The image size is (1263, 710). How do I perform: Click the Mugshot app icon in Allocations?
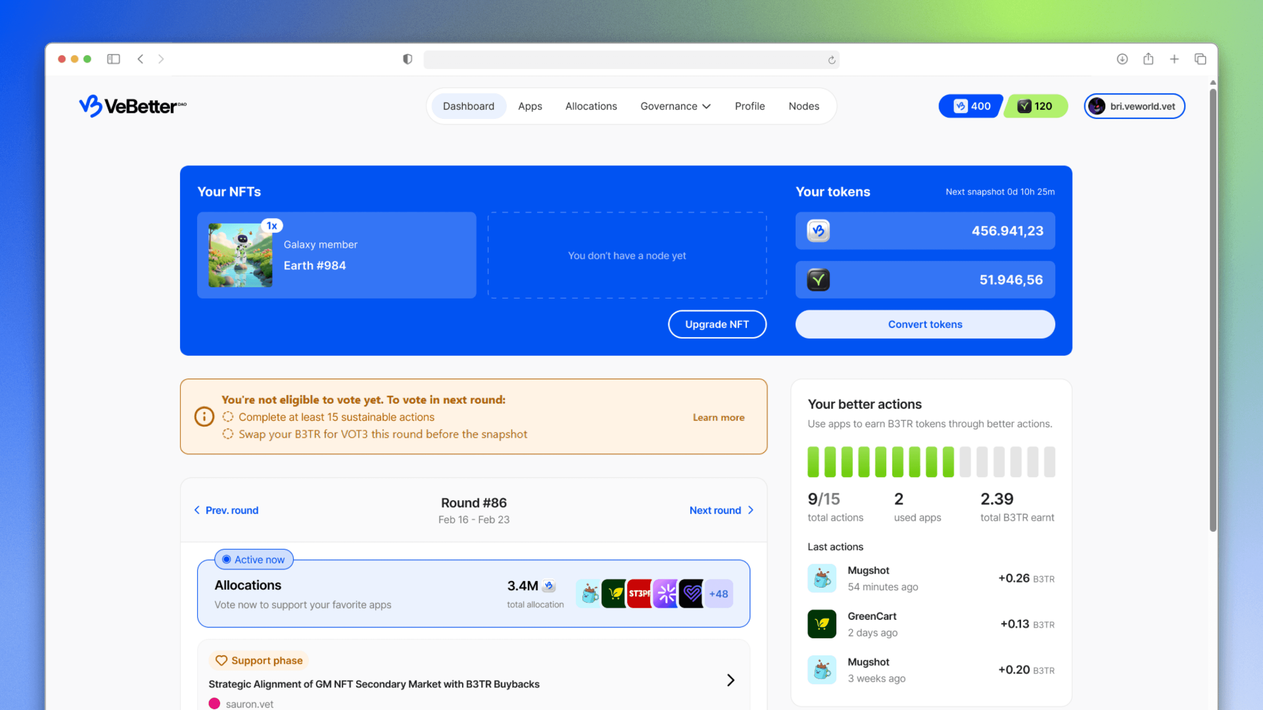589,593
